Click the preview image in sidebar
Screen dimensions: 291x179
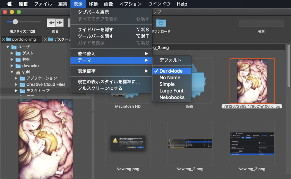click(46, 139)
